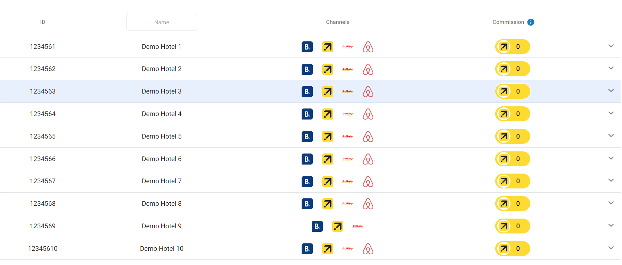Expand details for Demo Hotel 10
622x265 pixels.
(x=611, y=248)
